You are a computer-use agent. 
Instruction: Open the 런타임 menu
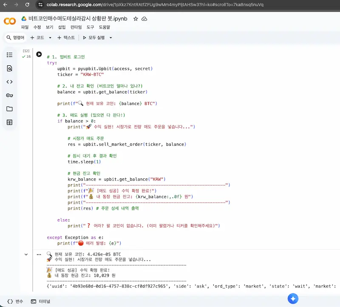click(x=76, y=27)
